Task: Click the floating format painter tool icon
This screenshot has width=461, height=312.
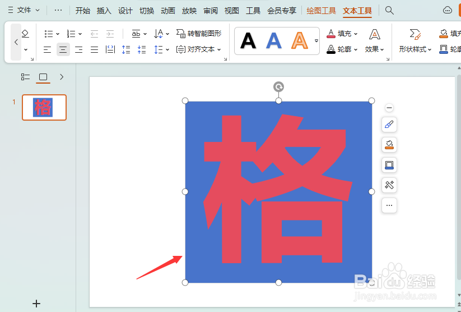Action: pyautogui.click(x=389, y=185)
